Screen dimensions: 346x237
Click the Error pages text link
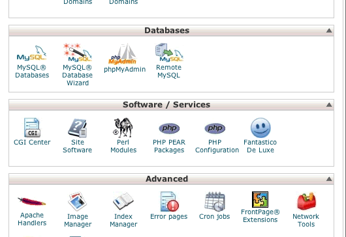169,217
